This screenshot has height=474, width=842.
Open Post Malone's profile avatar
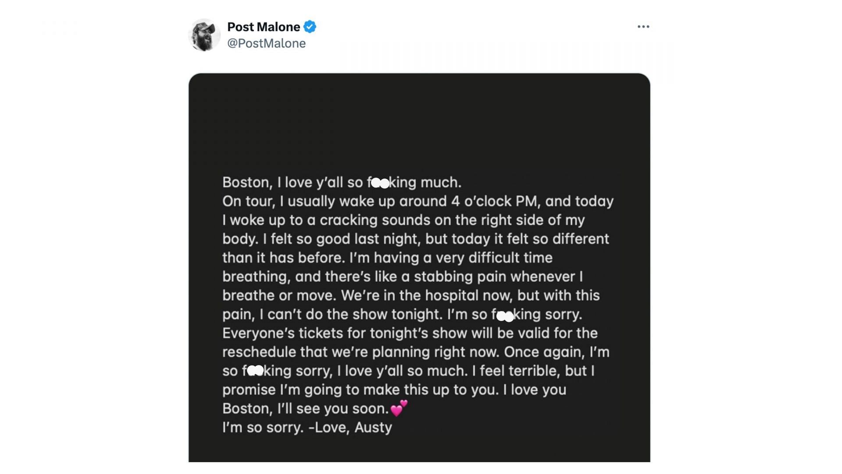pos(204,35)
